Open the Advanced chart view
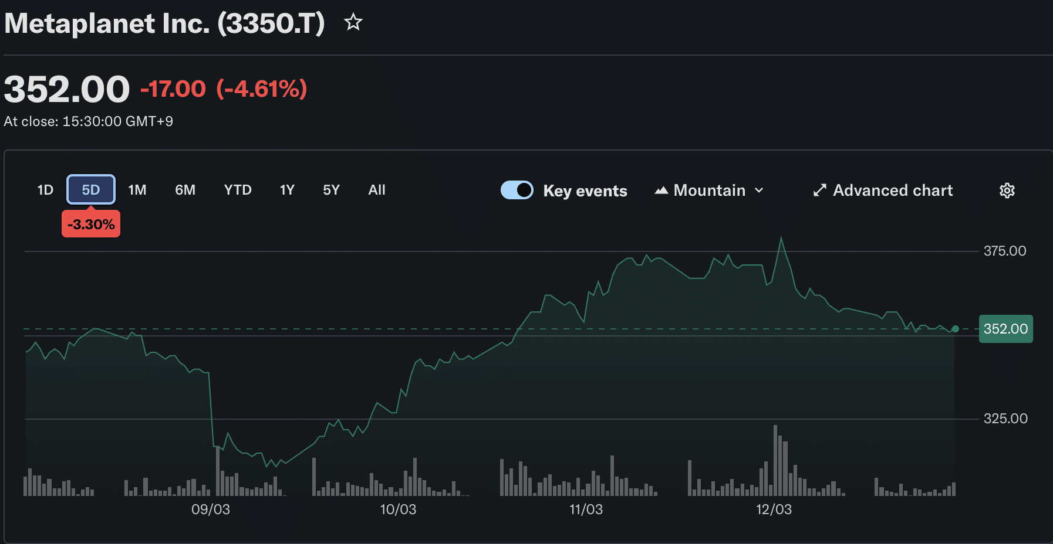 coord(892,190)
